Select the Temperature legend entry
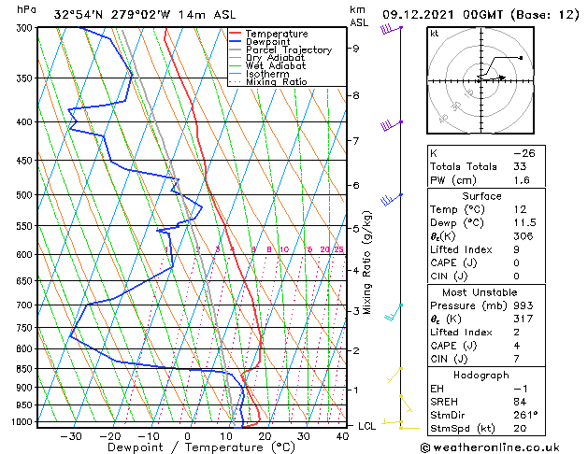The image size is (588, 454). pyautogui.click(x=276, y=34)
